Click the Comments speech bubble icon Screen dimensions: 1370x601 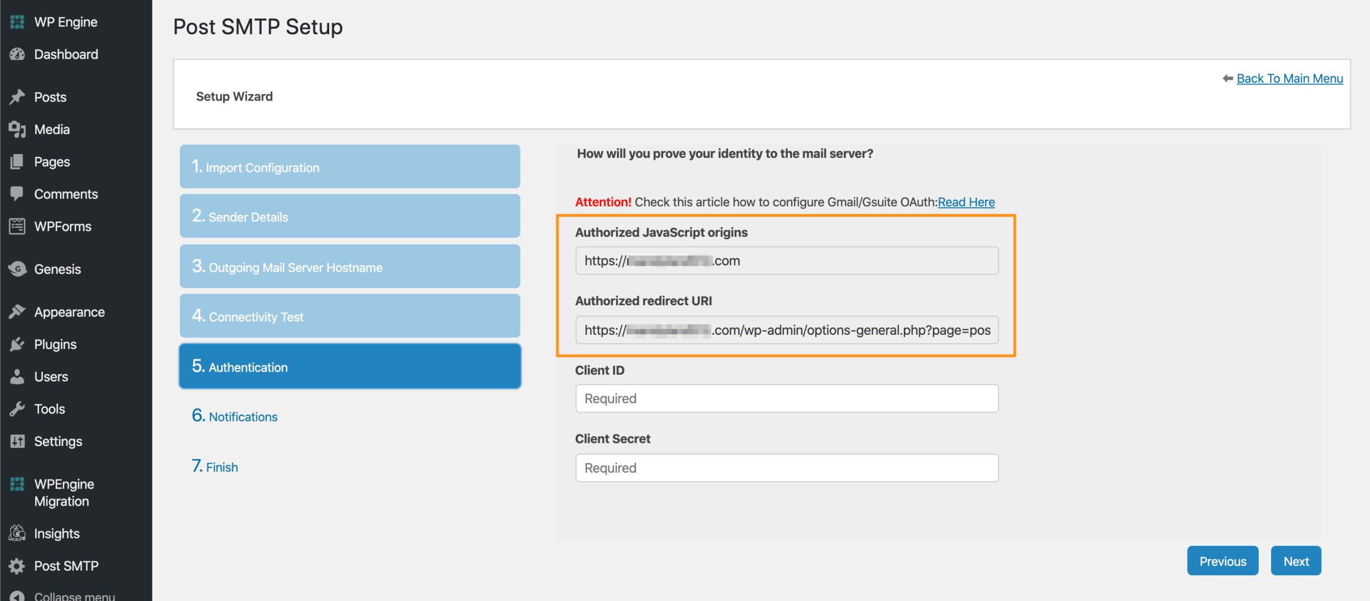(17, 194)
